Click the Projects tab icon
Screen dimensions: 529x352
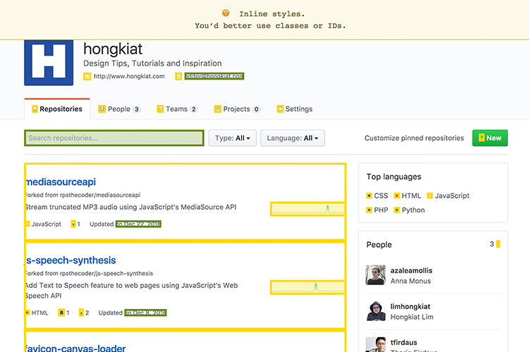tap(218, 109)
